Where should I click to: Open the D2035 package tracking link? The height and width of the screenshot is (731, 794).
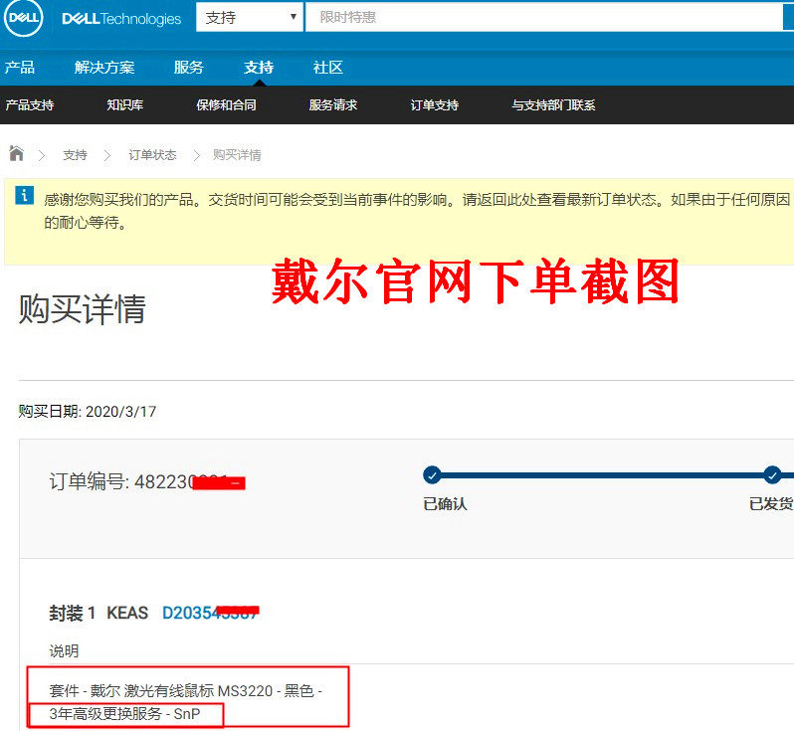click(x=210, y=613)
